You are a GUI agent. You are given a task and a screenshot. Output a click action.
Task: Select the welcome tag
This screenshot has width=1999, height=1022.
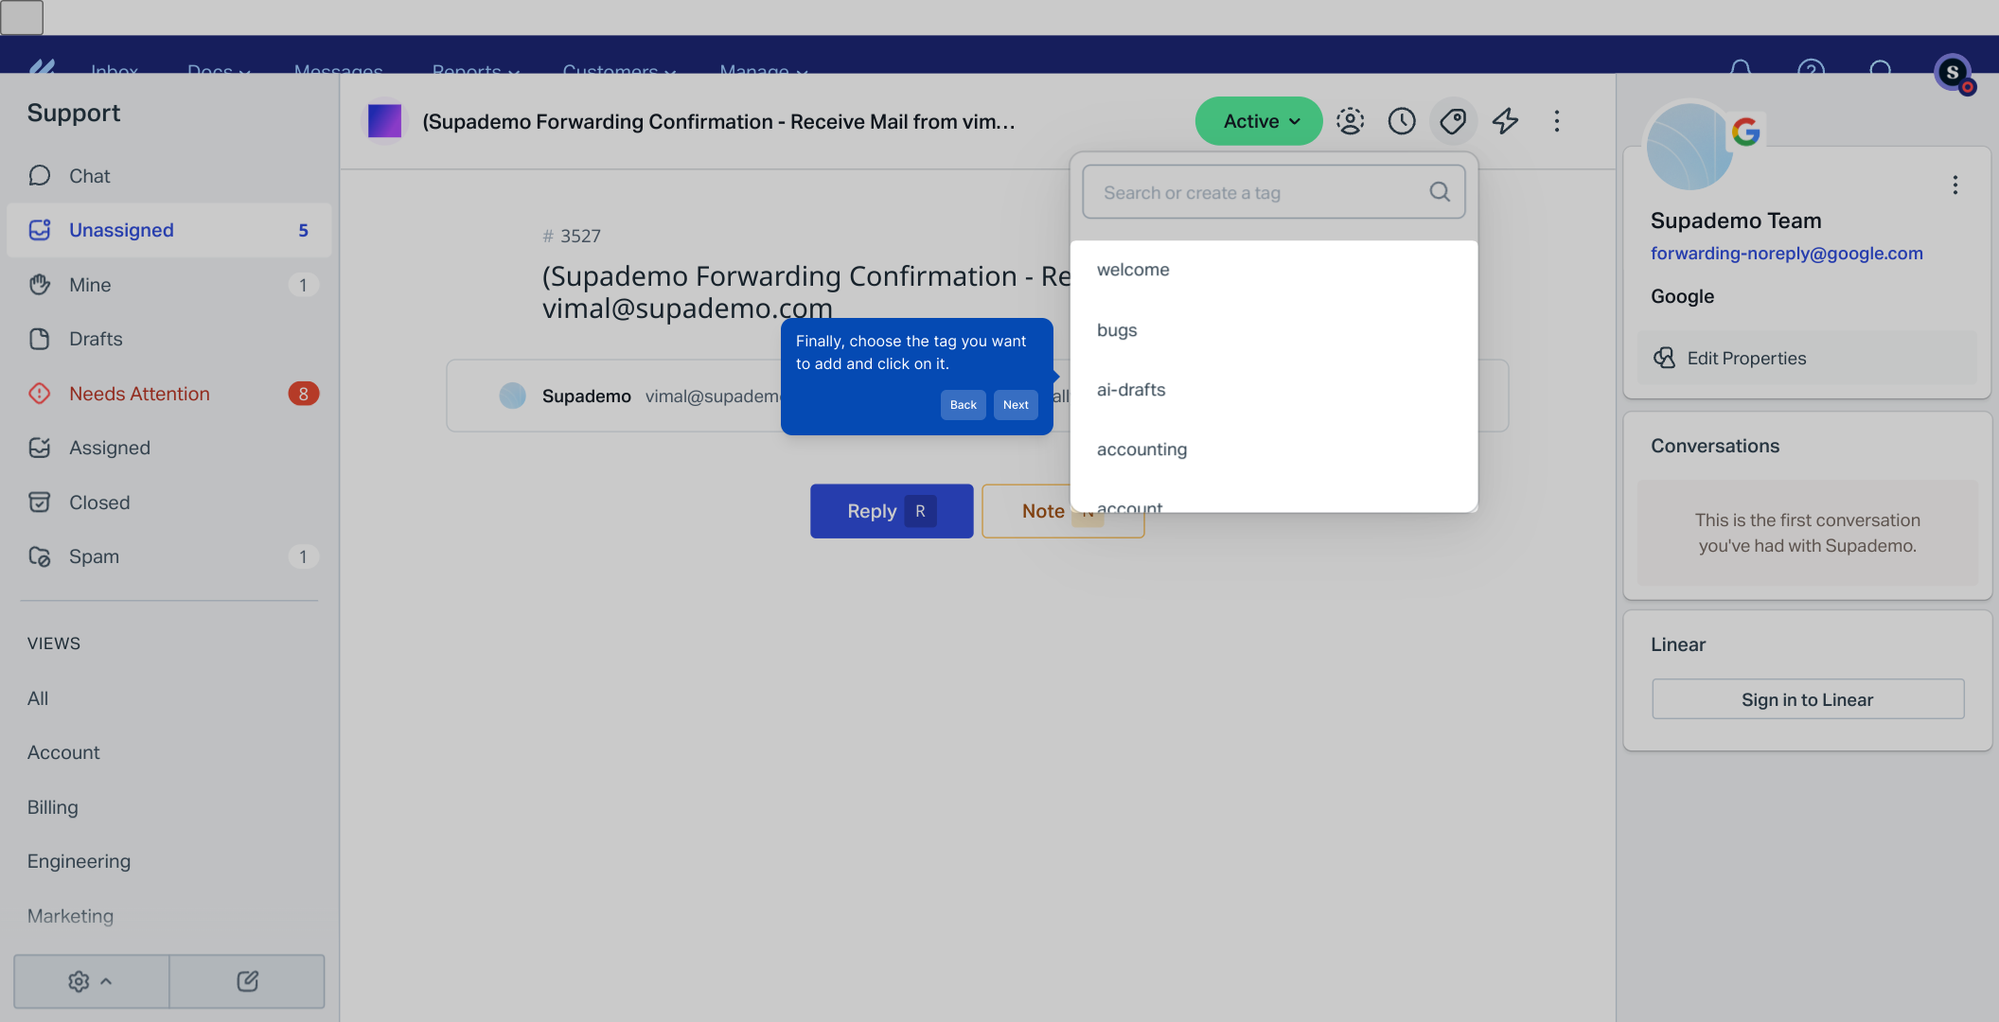[1273, 270]
